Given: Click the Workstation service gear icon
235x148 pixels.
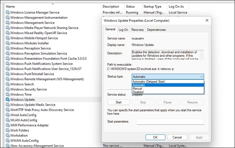Looking at the screenshot, I should tap(8, 136).
